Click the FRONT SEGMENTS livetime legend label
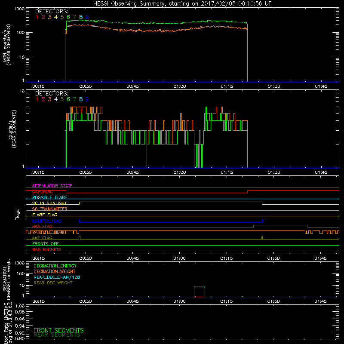 [x=58, y=330]
